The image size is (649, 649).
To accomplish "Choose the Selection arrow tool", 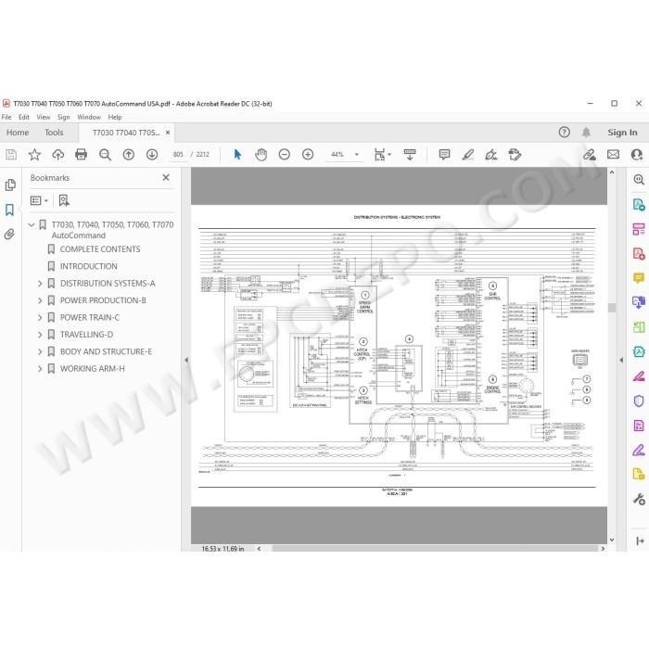I will (x=237, y=155).
